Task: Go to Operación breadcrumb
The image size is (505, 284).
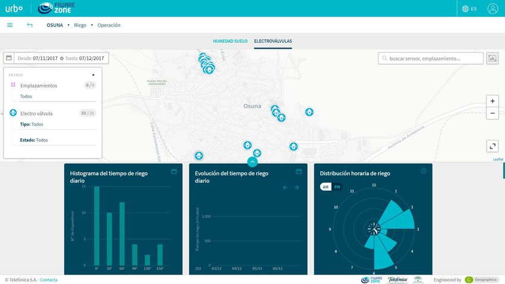Action: tap(109, 25)
